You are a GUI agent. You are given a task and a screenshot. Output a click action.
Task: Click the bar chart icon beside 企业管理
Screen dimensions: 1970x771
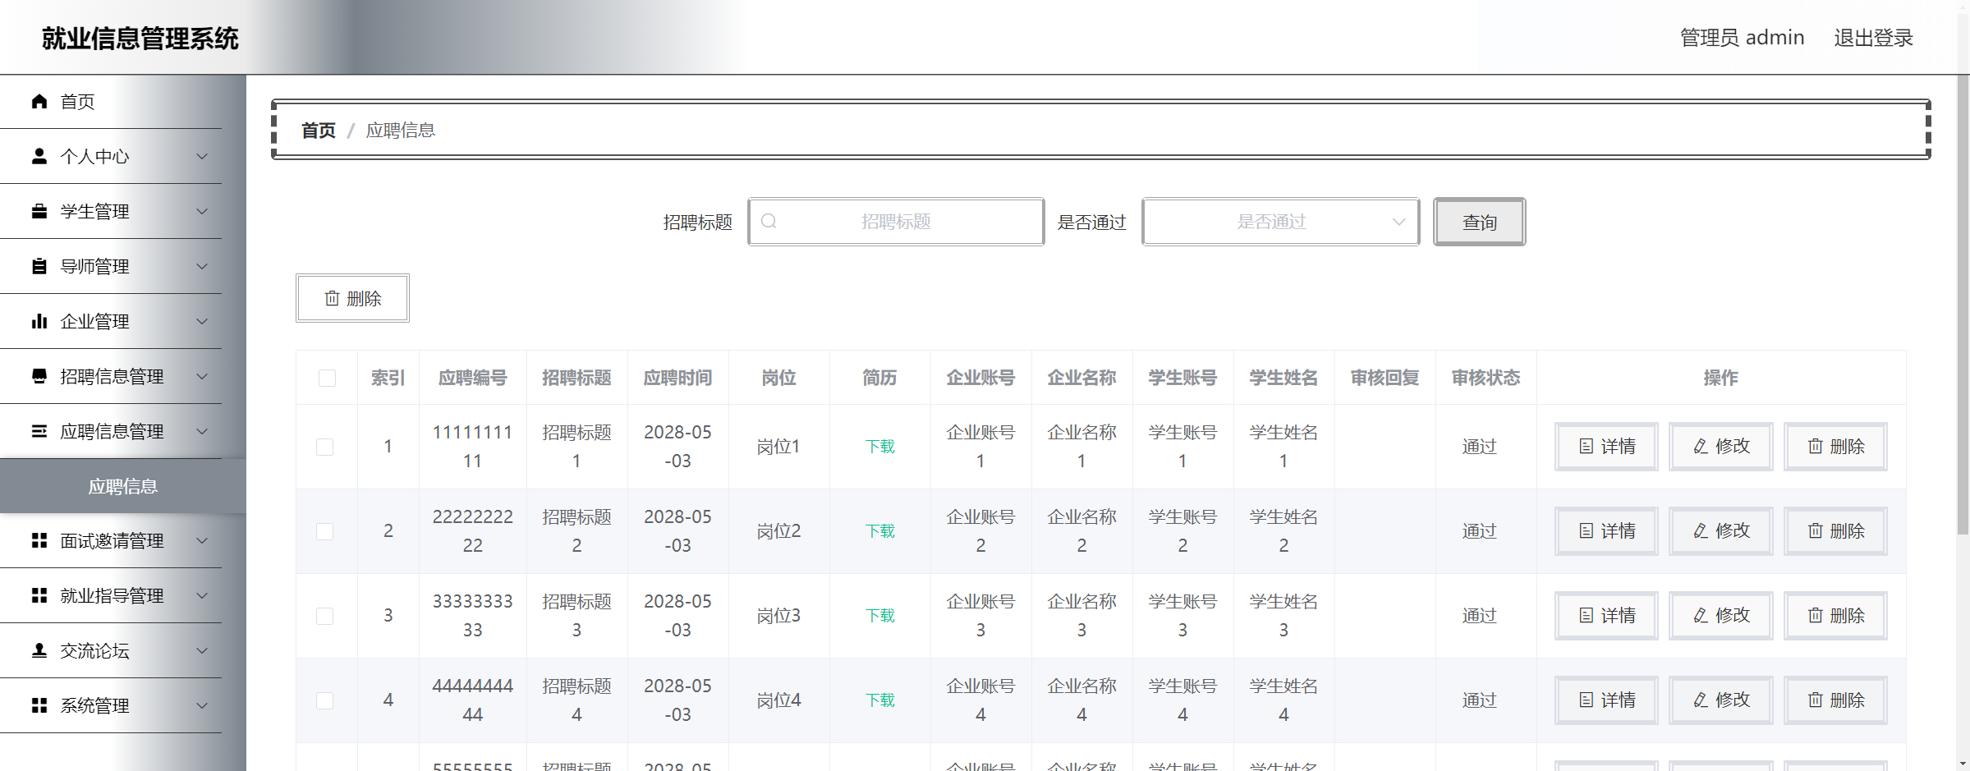tap(39, 321)
